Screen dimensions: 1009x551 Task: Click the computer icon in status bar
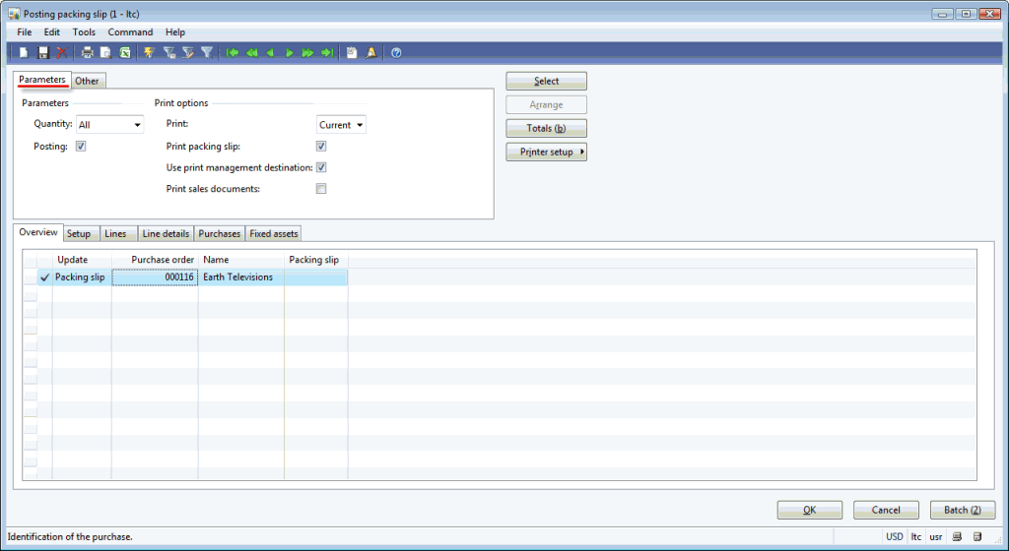[x=957, y=536]
